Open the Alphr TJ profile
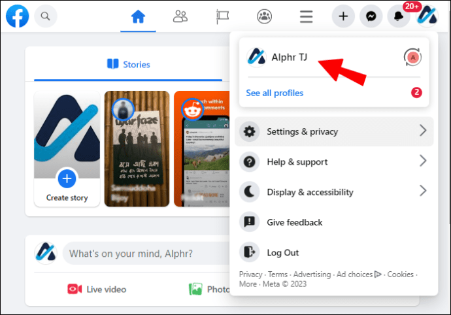 [x=290, y=58]
